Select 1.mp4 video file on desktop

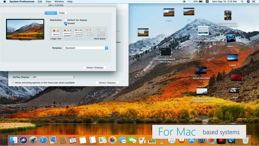click(x=232, y=58)
